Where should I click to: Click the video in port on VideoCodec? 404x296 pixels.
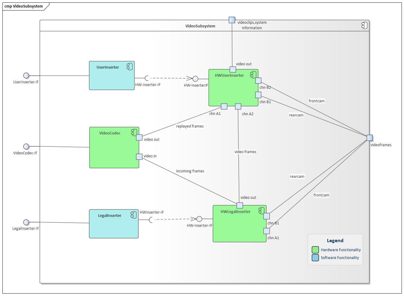tap(139, 157)
